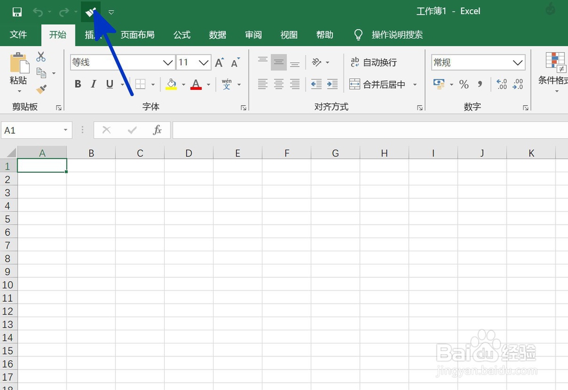Open the 帮助 Help tab
This screenshot has height=390, width=568.
coord(325,35)
